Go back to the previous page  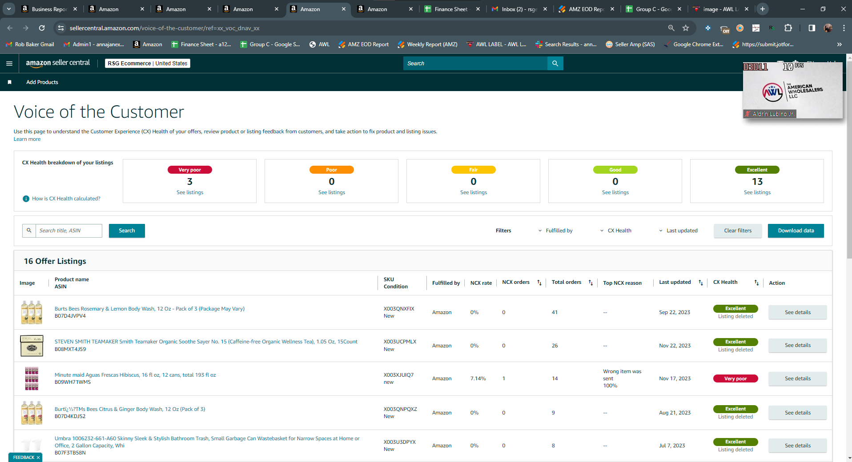click(10, 28)
